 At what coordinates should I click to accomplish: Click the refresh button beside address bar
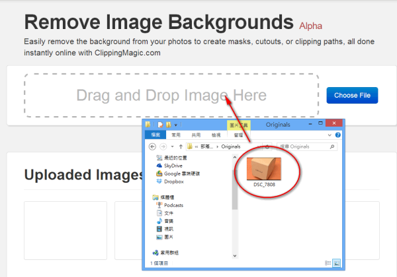click(x=267, y=146)
